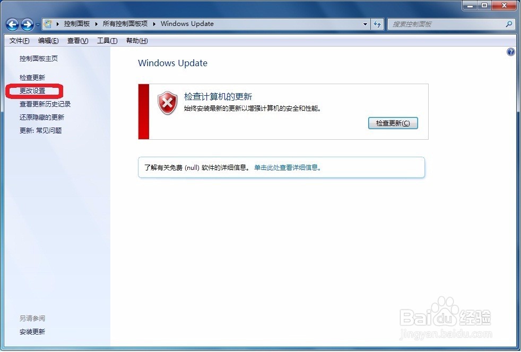Image resolution: width=521 pixels, height=352 pixels.
Task: Refresh the page with the refresh icon
Action: (x=377, y=24)
